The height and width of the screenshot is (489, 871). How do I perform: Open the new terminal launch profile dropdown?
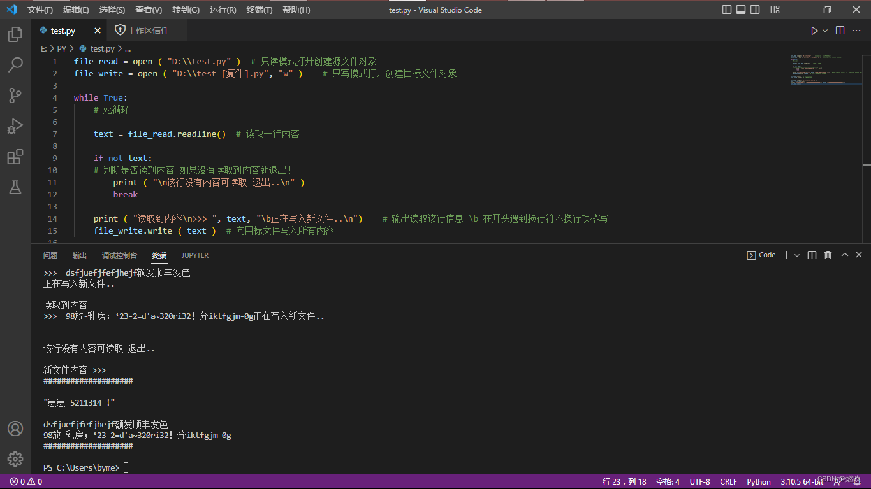(797, 255)
